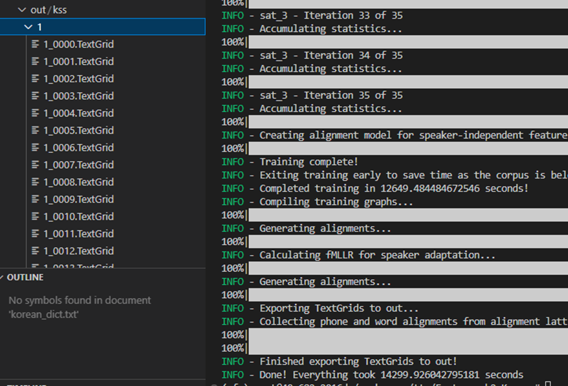Click 'Compiling training graphs...' line
This screenshot has height=386, width=568.
(x=317, y=202)
